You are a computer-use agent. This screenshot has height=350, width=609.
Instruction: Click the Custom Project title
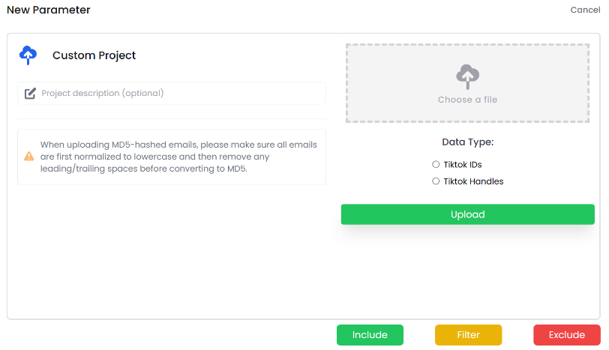94,55
